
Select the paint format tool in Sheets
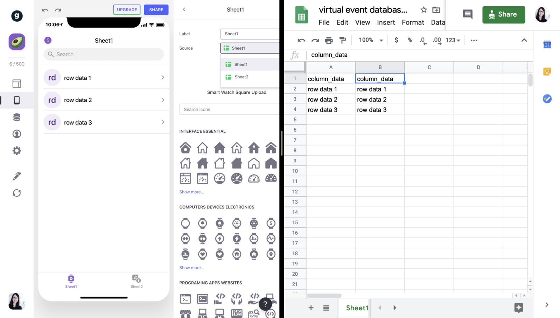[x=342, y=40]
